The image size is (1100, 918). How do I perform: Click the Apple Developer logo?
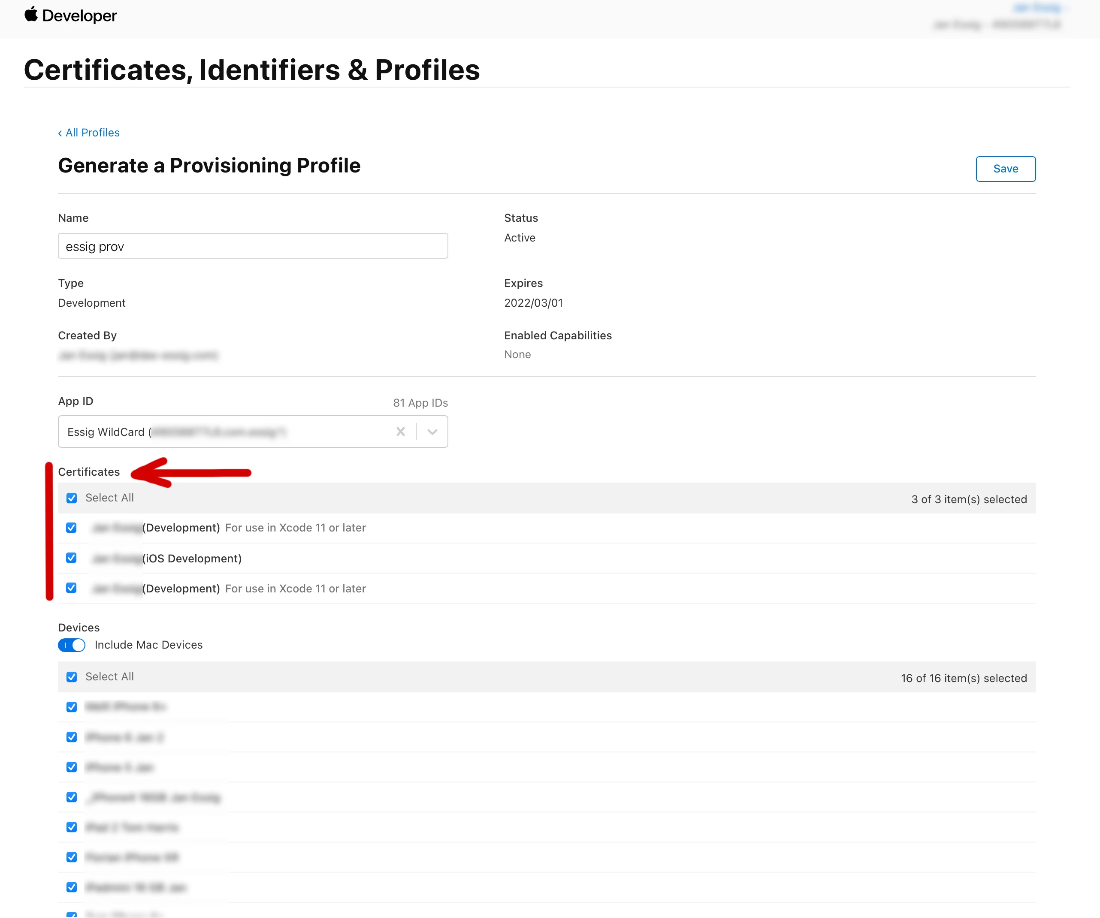click(70, 15)
